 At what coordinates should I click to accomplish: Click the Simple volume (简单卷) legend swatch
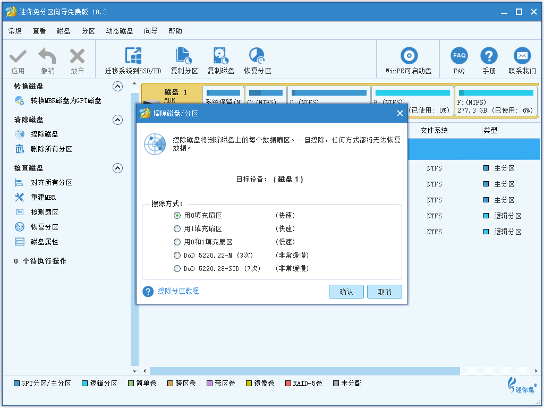point(131,384)
